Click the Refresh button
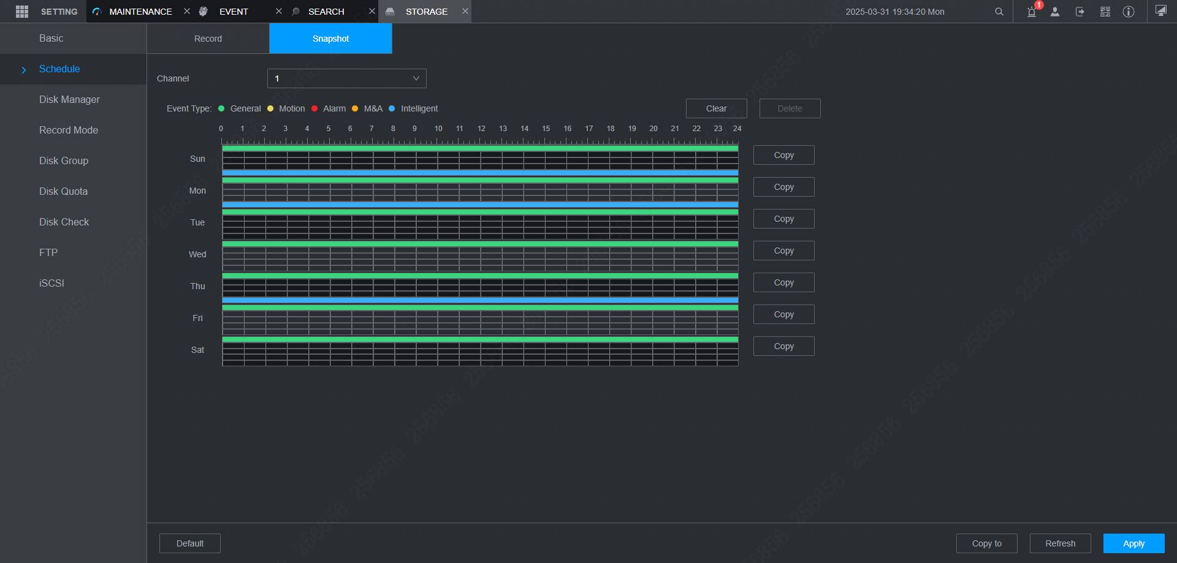The width and height of the screenshot is (1177, 563). point(1061,543)
